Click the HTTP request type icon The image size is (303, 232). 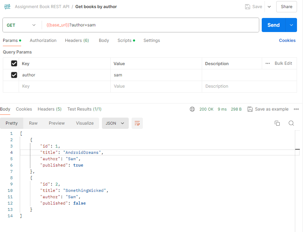point(7,7)
